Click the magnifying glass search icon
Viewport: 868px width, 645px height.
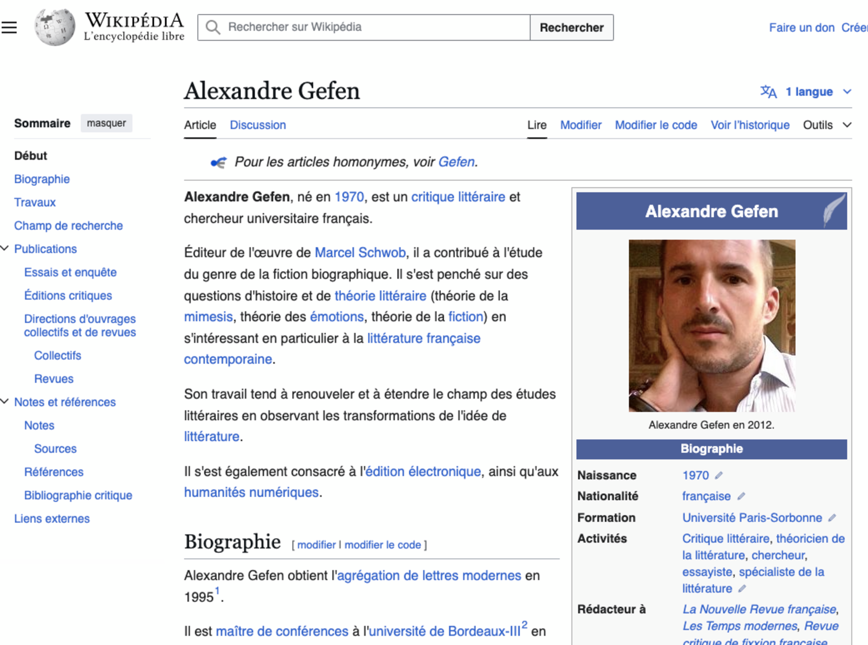[213, 27]
